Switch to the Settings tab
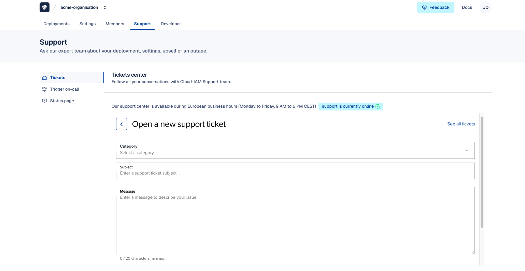Image resolution: width=525 pixels, height=271 pixels. point(87,24)
